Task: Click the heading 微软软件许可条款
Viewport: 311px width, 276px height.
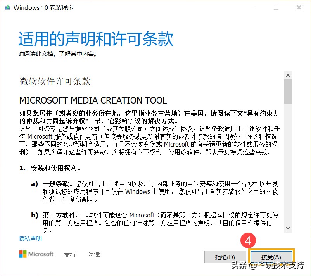Action: (x=55, y=81)
